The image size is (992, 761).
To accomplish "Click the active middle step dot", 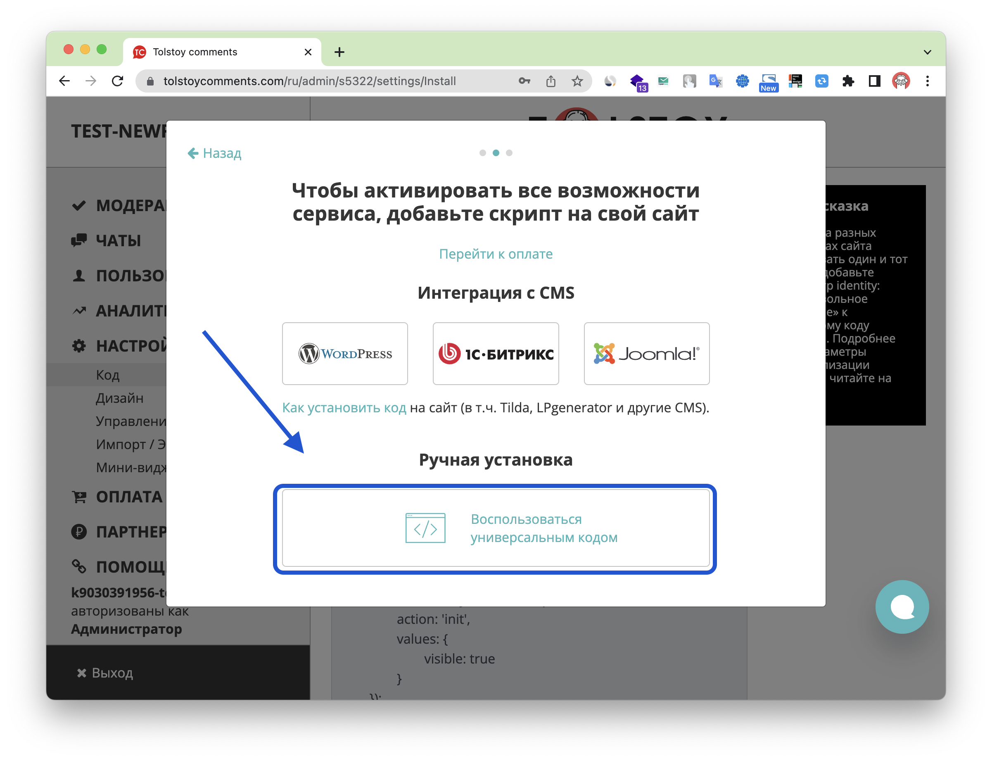I will pyautogui.click(x=496, y=153).
